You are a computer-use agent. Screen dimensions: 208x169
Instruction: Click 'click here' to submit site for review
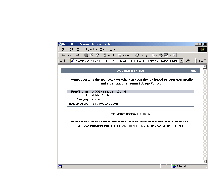click(127, 121)
